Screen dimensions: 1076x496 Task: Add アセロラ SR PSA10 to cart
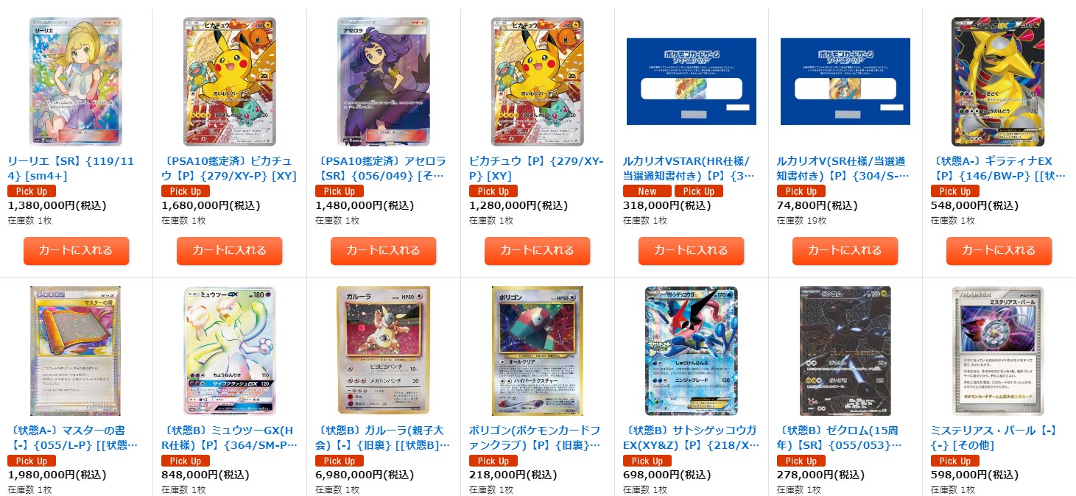click(384, 250)
